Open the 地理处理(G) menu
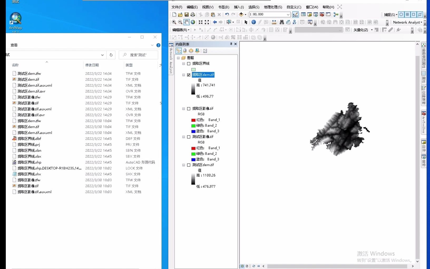The height and width of the screenshot is (269, 430). click(x=273, y=7)
